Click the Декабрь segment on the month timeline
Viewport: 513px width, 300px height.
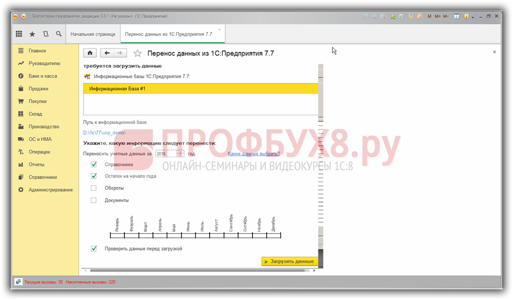click(273, 235)
